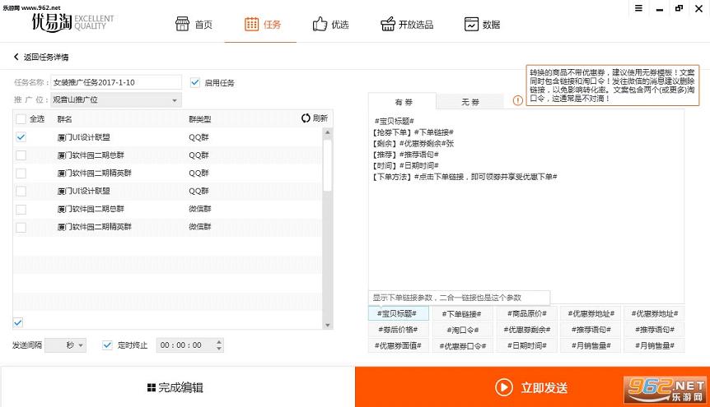This screenshot has width=710, height=407.
Task: Check 厦门软件园二期精英群 QQ群 checkbox
Action: pyautogui.click(x=21, y=173)
